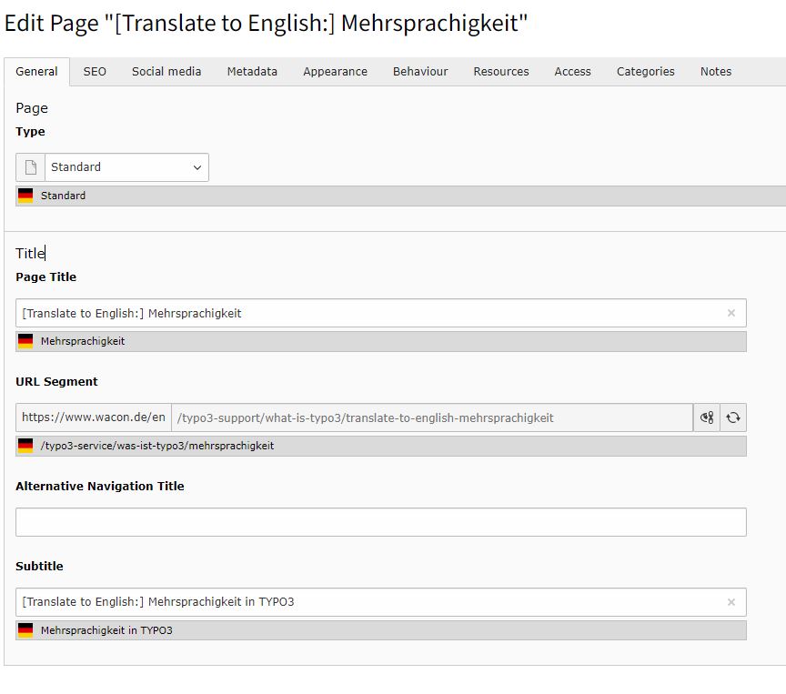
Task: Select the Behaviour tab
Action: [x=420, y=72]
